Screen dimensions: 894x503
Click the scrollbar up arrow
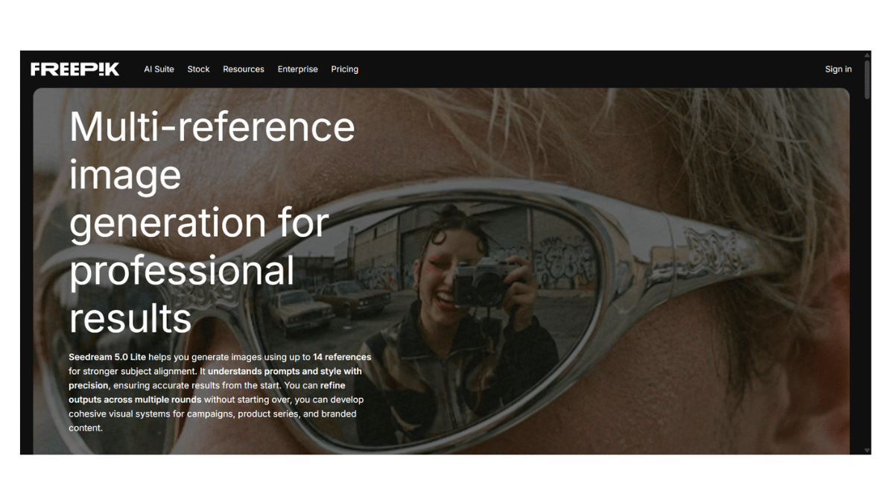867,55
